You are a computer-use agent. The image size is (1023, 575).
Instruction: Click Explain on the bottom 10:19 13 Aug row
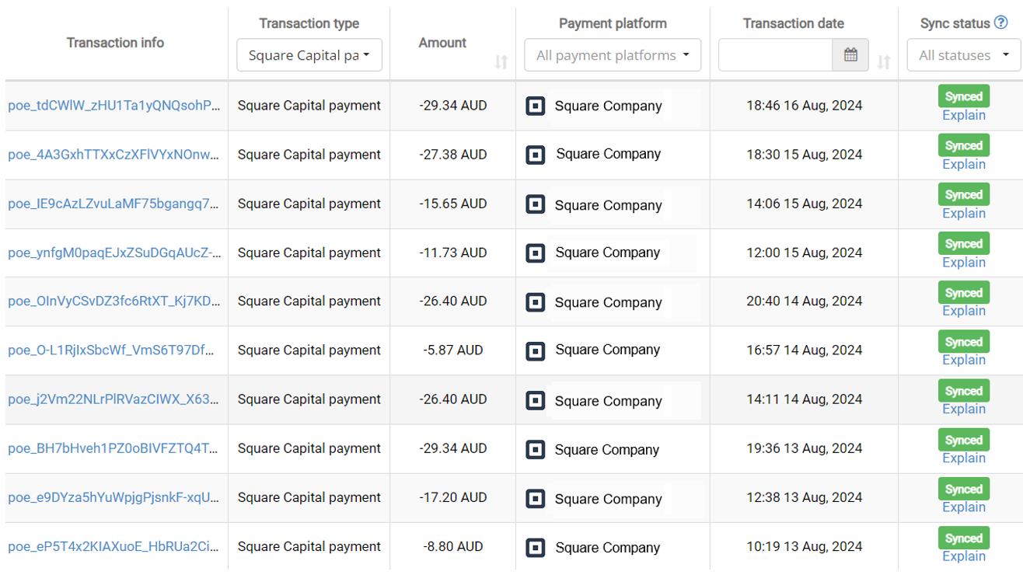tap(963, 556)
